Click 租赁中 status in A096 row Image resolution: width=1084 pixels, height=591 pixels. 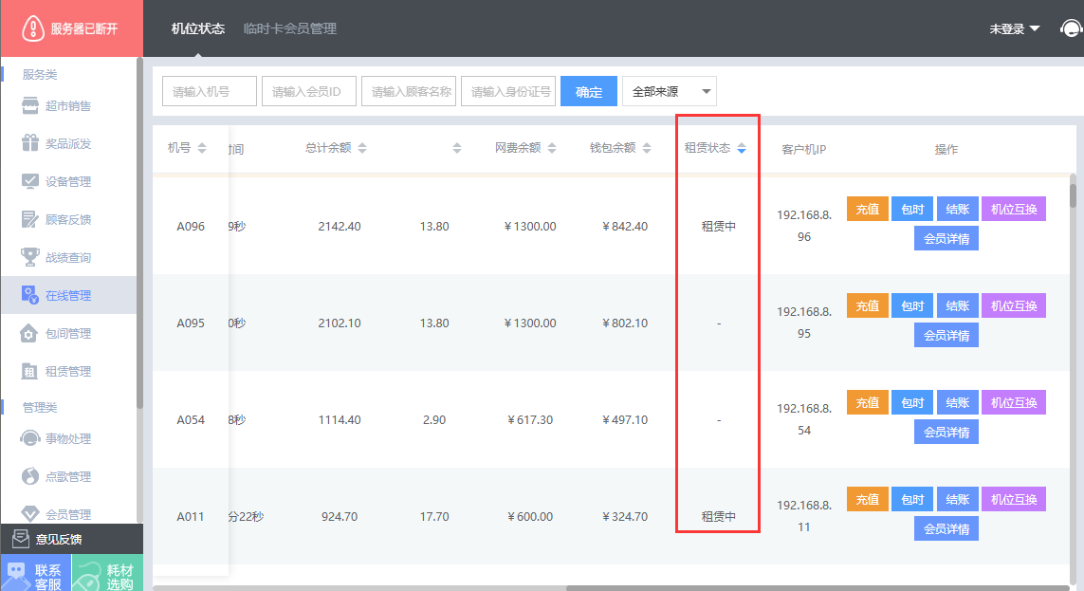(x=718, y=226)
